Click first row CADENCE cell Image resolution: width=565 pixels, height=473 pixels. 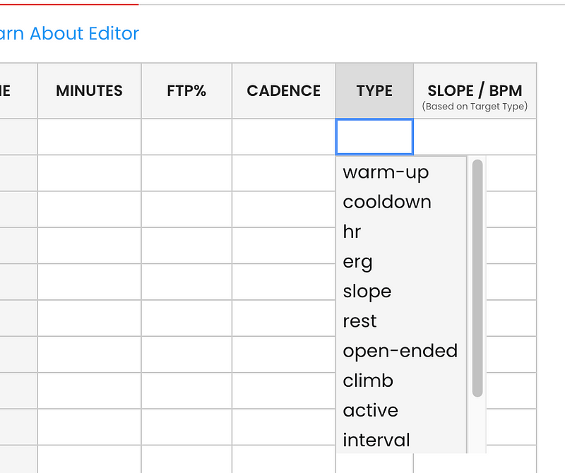click(283, 137)
